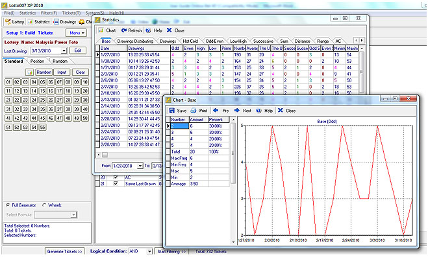This screenshot has height=257, width=428.
Task: Print the Base chart
Action: 199,111
